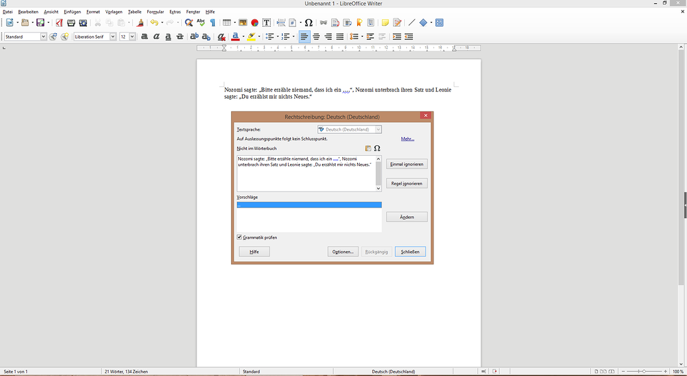Select the Clone Formatting paintbrush
Image resolution: width=687 pixels, height=376 pixels.
pos(140,23)
